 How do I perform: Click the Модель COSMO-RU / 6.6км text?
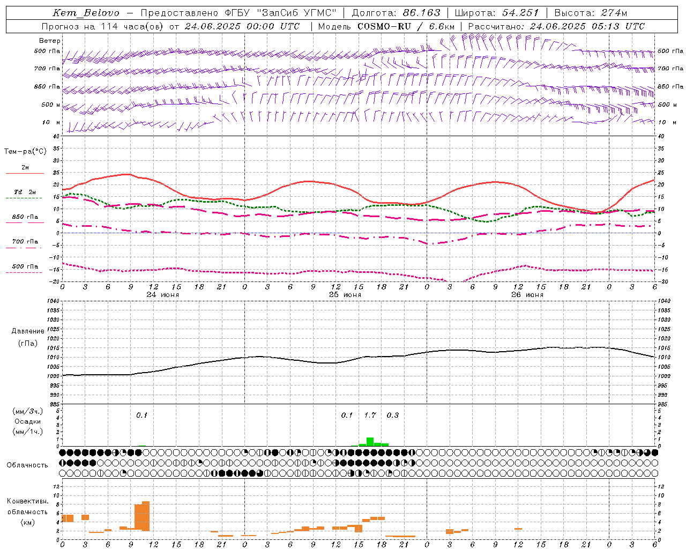coord(386,26)
